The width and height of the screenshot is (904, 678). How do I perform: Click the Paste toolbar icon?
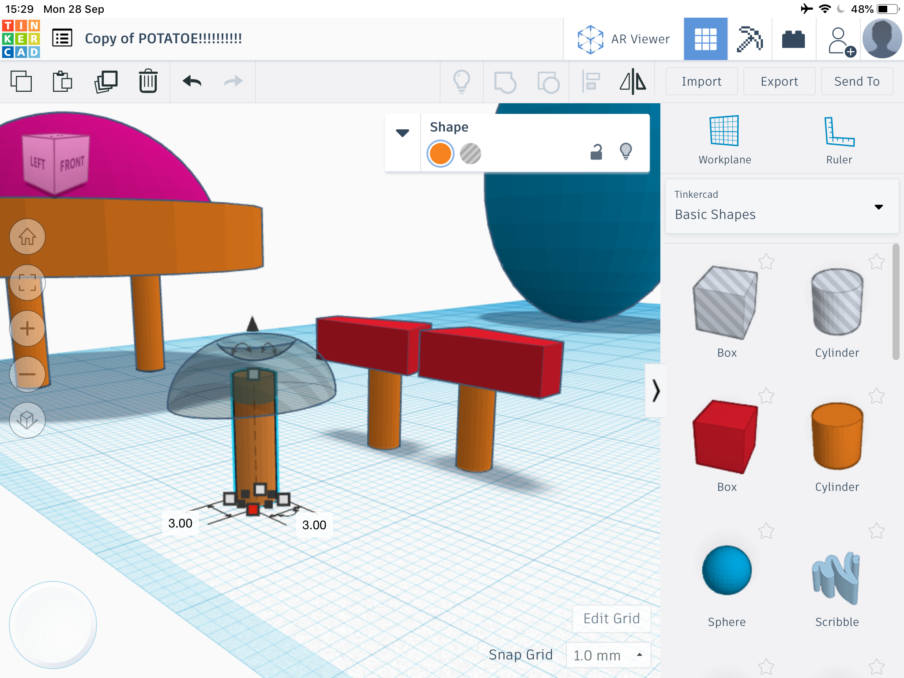tap(62, 81)
